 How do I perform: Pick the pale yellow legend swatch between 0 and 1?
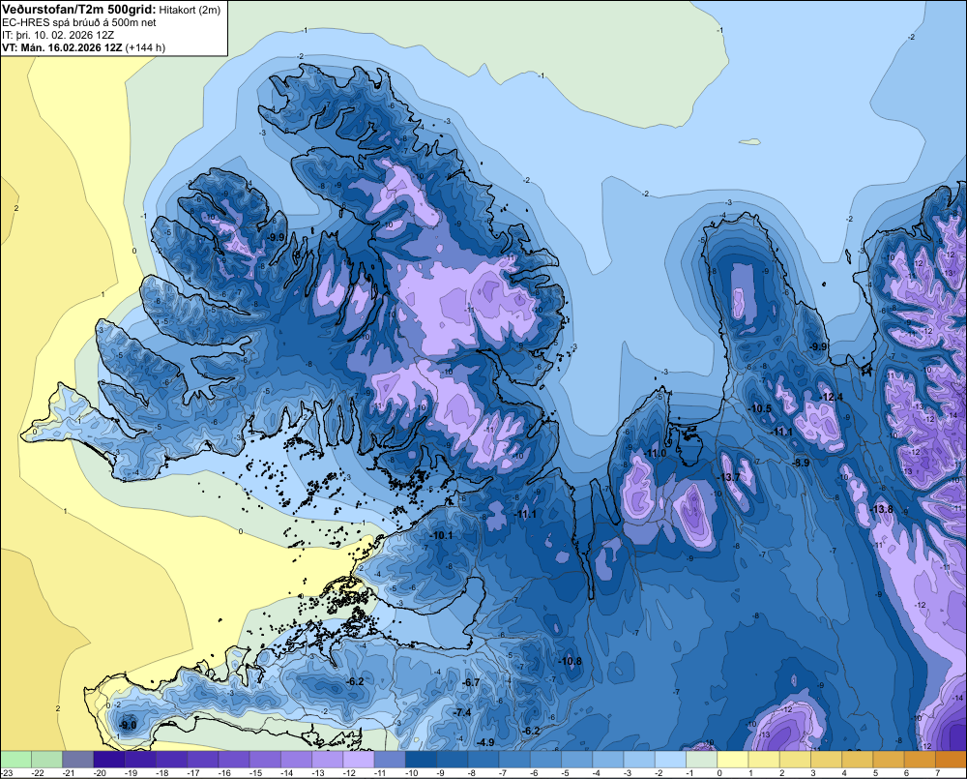click(x=733, y=759)
